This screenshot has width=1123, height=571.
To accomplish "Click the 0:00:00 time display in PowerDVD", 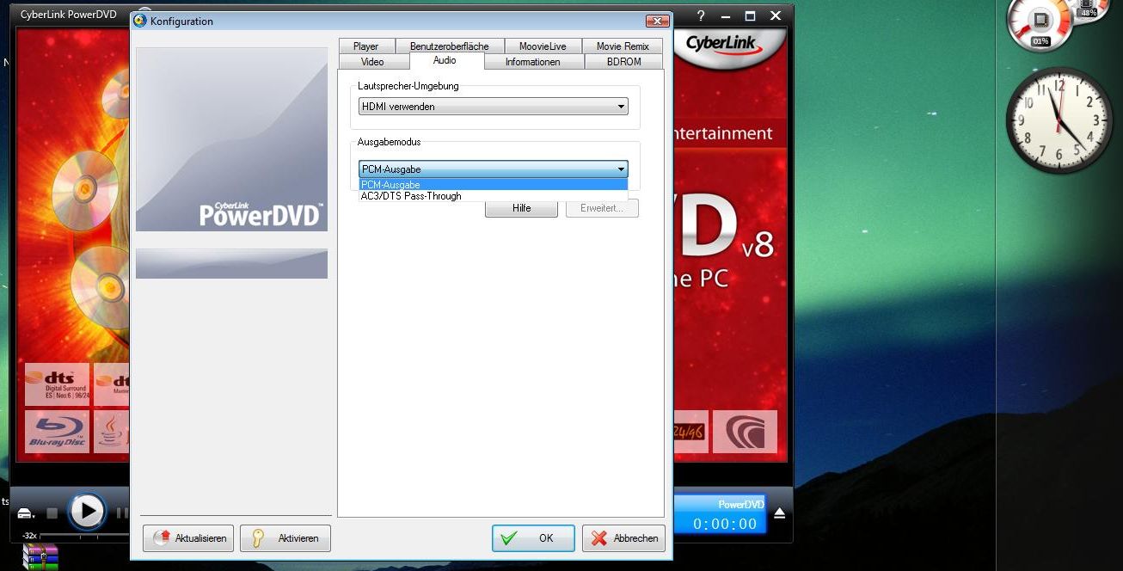I will 725,524.
